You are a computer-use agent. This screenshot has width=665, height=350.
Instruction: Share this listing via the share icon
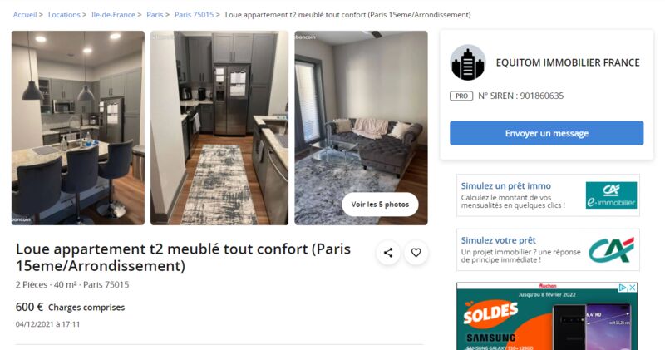pos(388,253)
